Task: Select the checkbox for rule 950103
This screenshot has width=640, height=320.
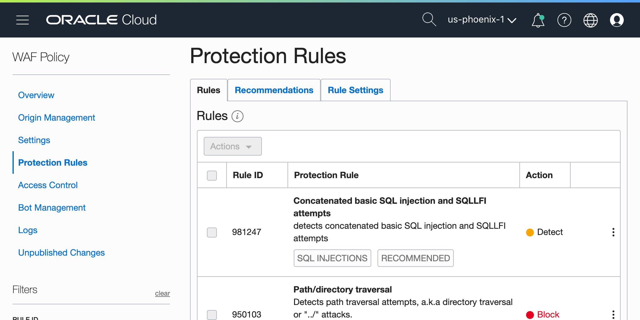Action: point(212,314)
